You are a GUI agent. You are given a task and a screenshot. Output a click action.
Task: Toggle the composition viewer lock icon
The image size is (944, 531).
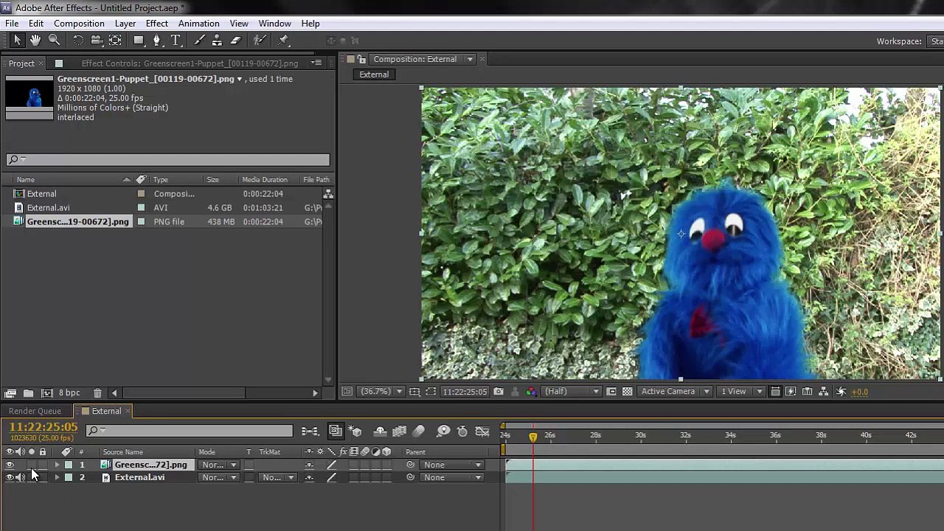361,59
